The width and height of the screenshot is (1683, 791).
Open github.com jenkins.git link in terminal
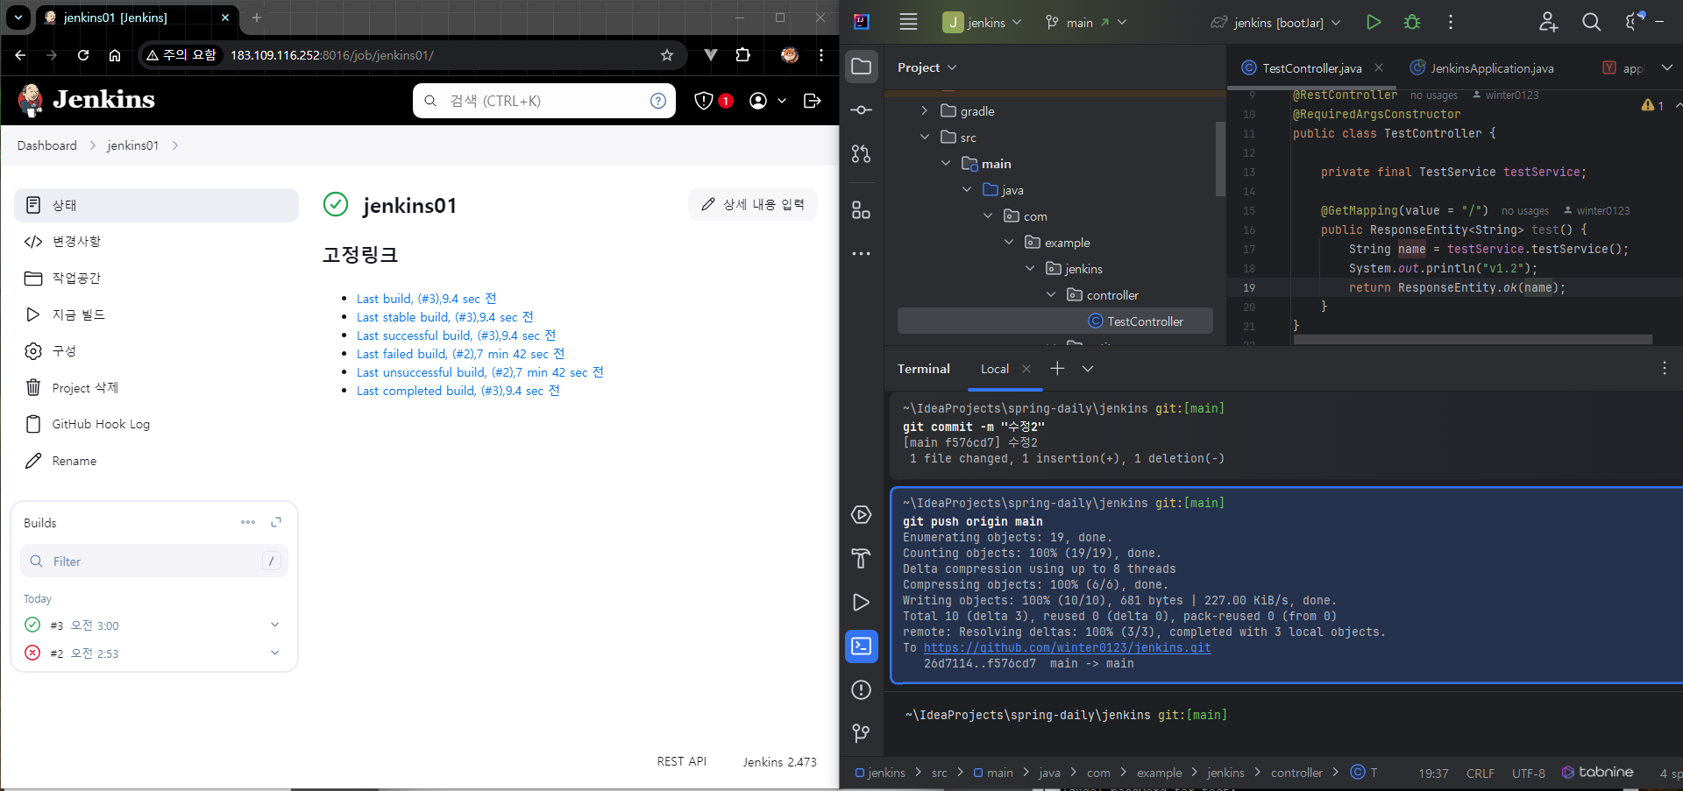[1067, 647]
